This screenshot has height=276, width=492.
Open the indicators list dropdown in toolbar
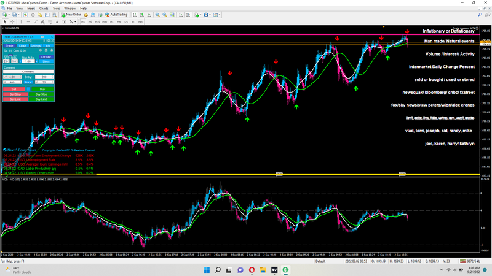(198, 14)
